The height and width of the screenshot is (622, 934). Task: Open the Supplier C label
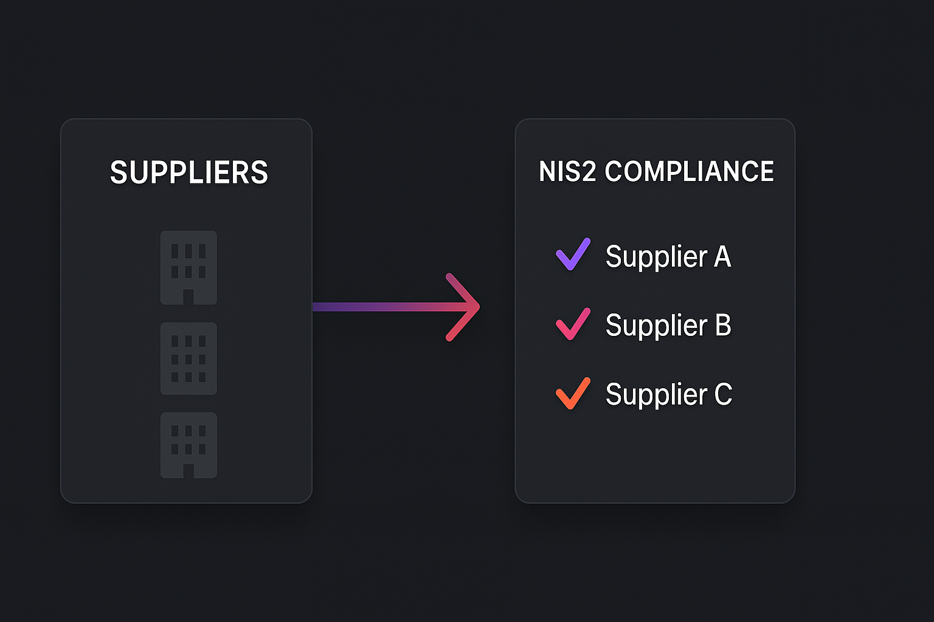tap(668, 395)
